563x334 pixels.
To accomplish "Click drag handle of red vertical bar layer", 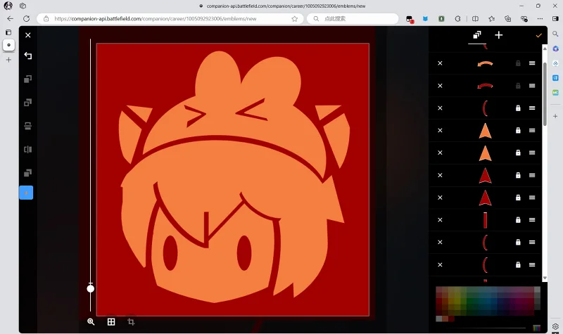I will click(532, 220).
